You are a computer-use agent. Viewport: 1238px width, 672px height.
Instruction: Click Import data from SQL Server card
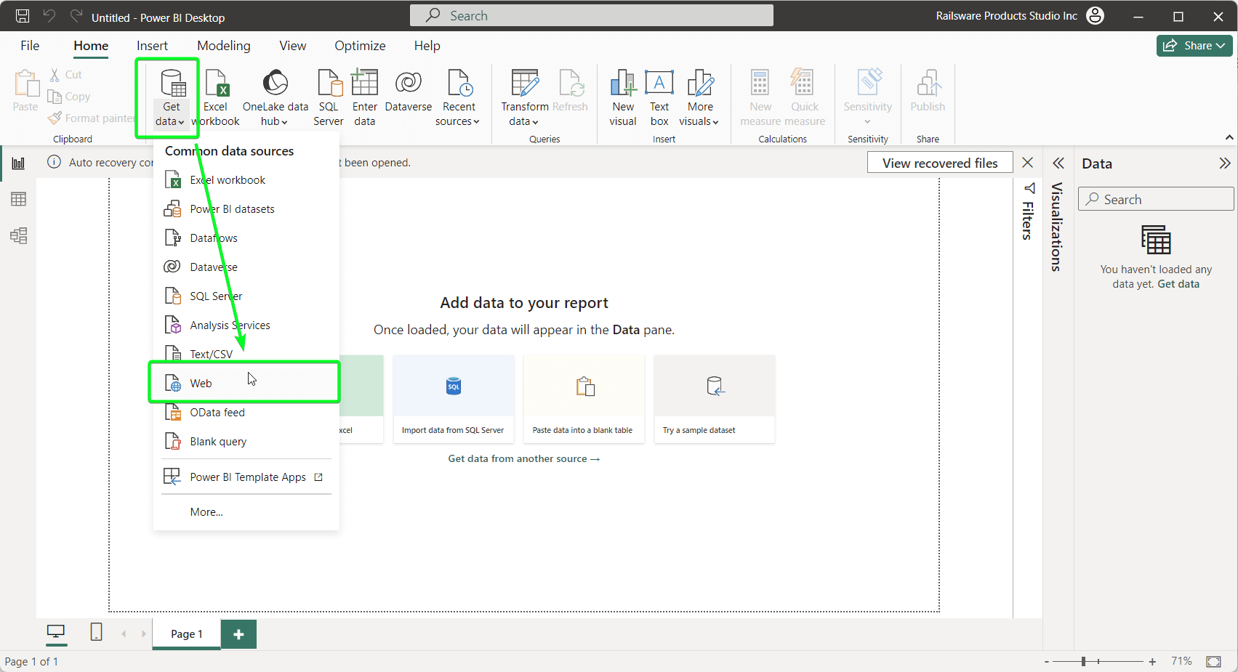pyautogui.click(x=453, y=399)
